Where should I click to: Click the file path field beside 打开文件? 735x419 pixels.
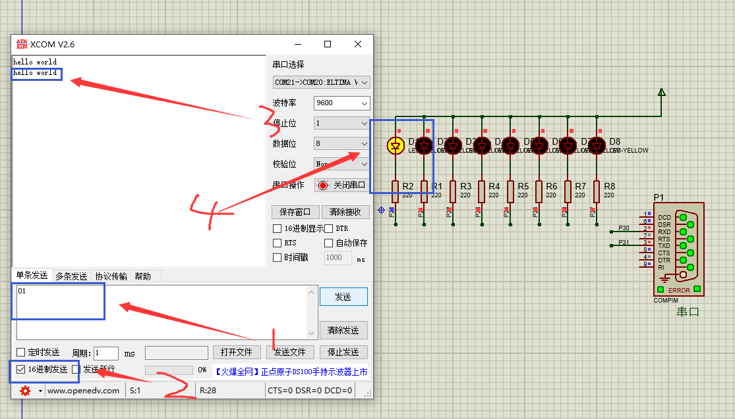coord(177,353)
